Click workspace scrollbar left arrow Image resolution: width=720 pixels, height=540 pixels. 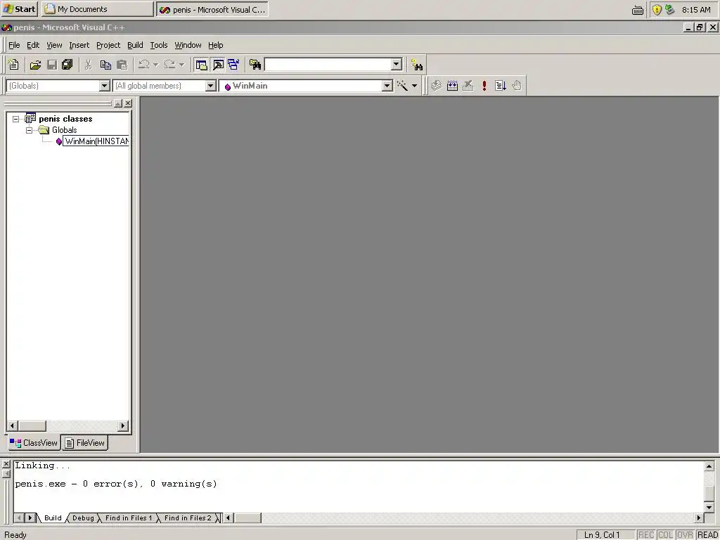pyautogui.click(x=13, y=425)
